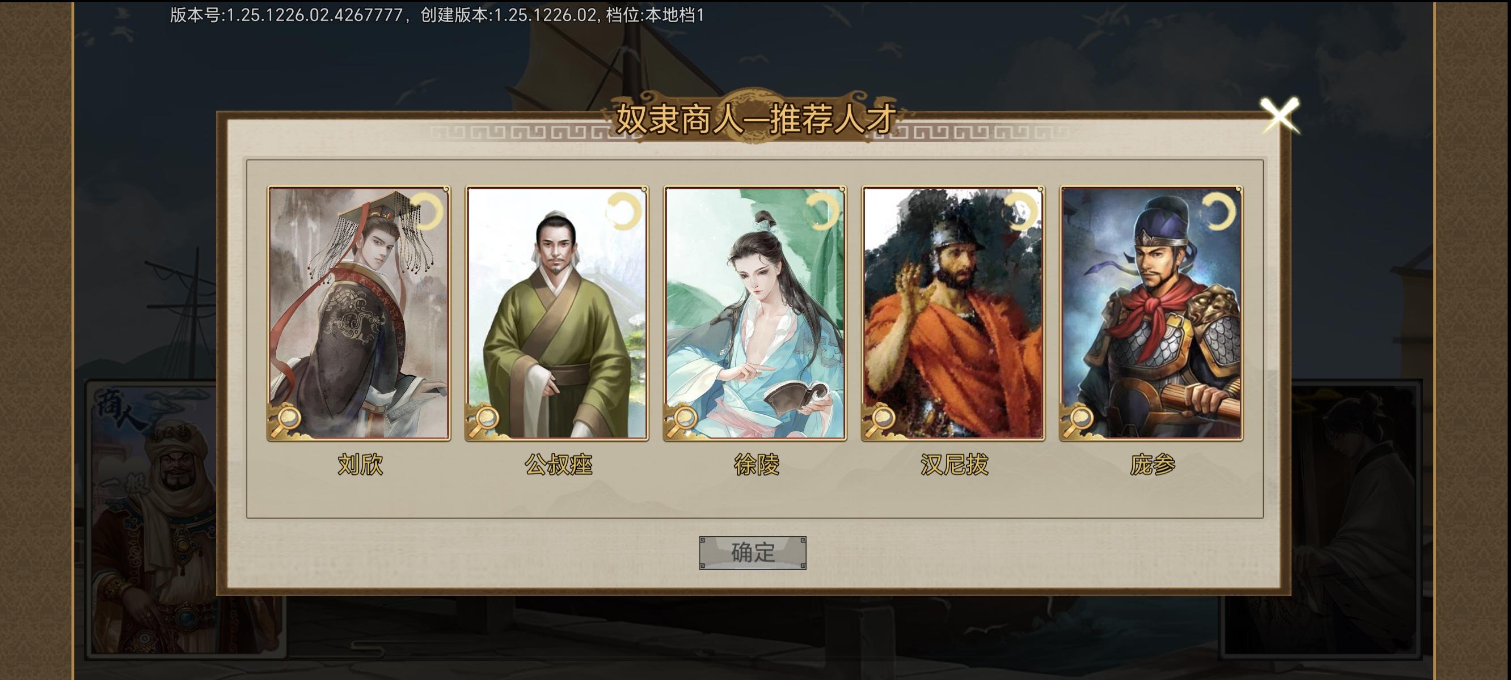The height and width of the screenshot is (680, 1511).
Task: Close the 奴隶商人 recommendation dialog
Action: click(x=1280, y=116)
